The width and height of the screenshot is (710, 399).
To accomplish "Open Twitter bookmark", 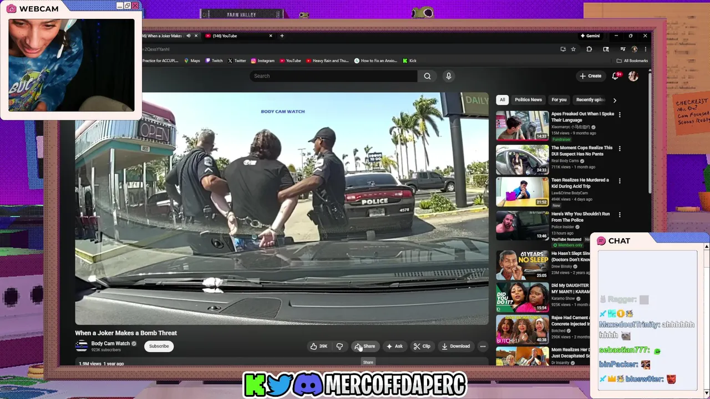I will [x=237, y=60].
